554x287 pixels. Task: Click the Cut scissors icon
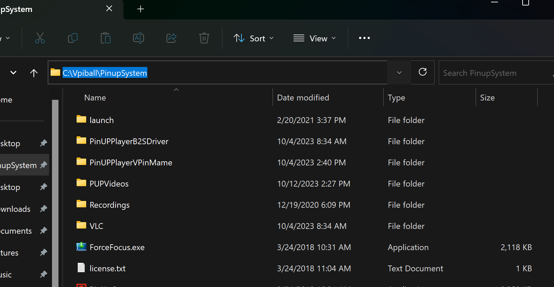[40, 38]
